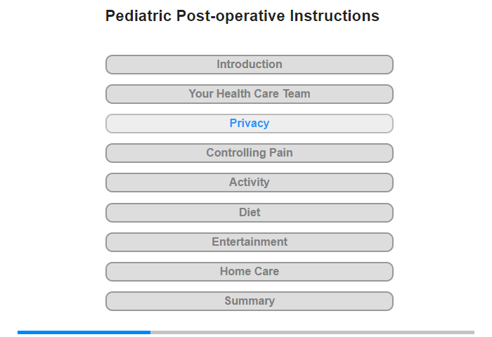Click the Introduction label text
This screenshot has height=337, width=492.
click(249, 65)
